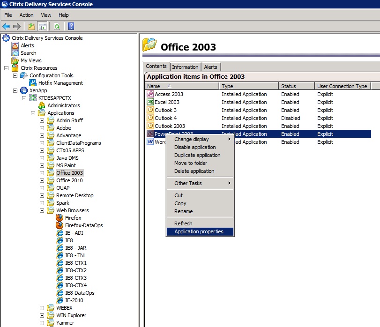Click the Hotfix Management icon in tree
The height and width of the screenshot is (327, 380).
pyautogui.click(x=33, y=83)
